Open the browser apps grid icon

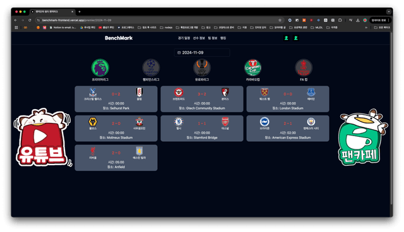16,27
